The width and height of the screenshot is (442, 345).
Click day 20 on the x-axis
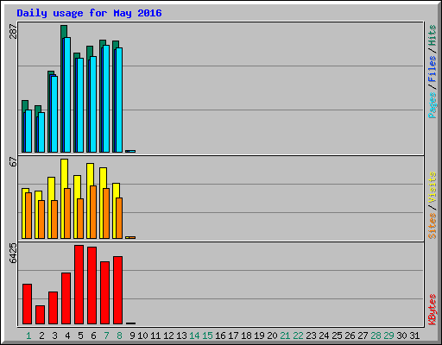coord(272,336)
